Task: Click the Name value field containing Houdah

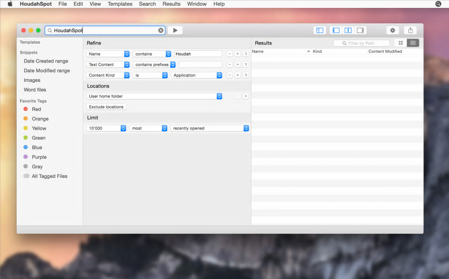Action: [x=198, y=54]
